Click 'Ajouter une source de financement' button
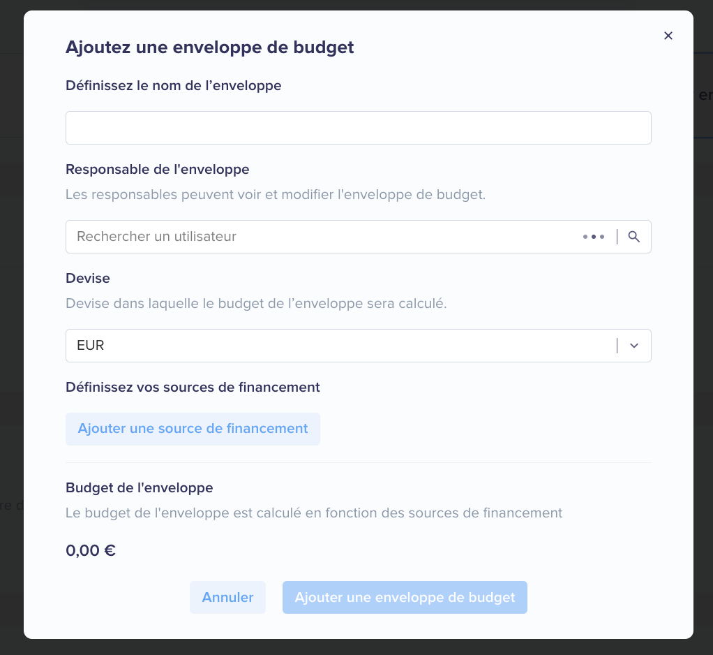713x655 pixels. click(x=193, y=429)
